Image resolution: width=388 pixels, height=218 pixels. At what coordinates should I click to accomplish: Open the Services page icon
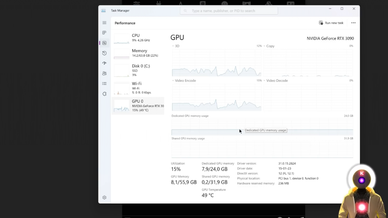click(105, 94)
